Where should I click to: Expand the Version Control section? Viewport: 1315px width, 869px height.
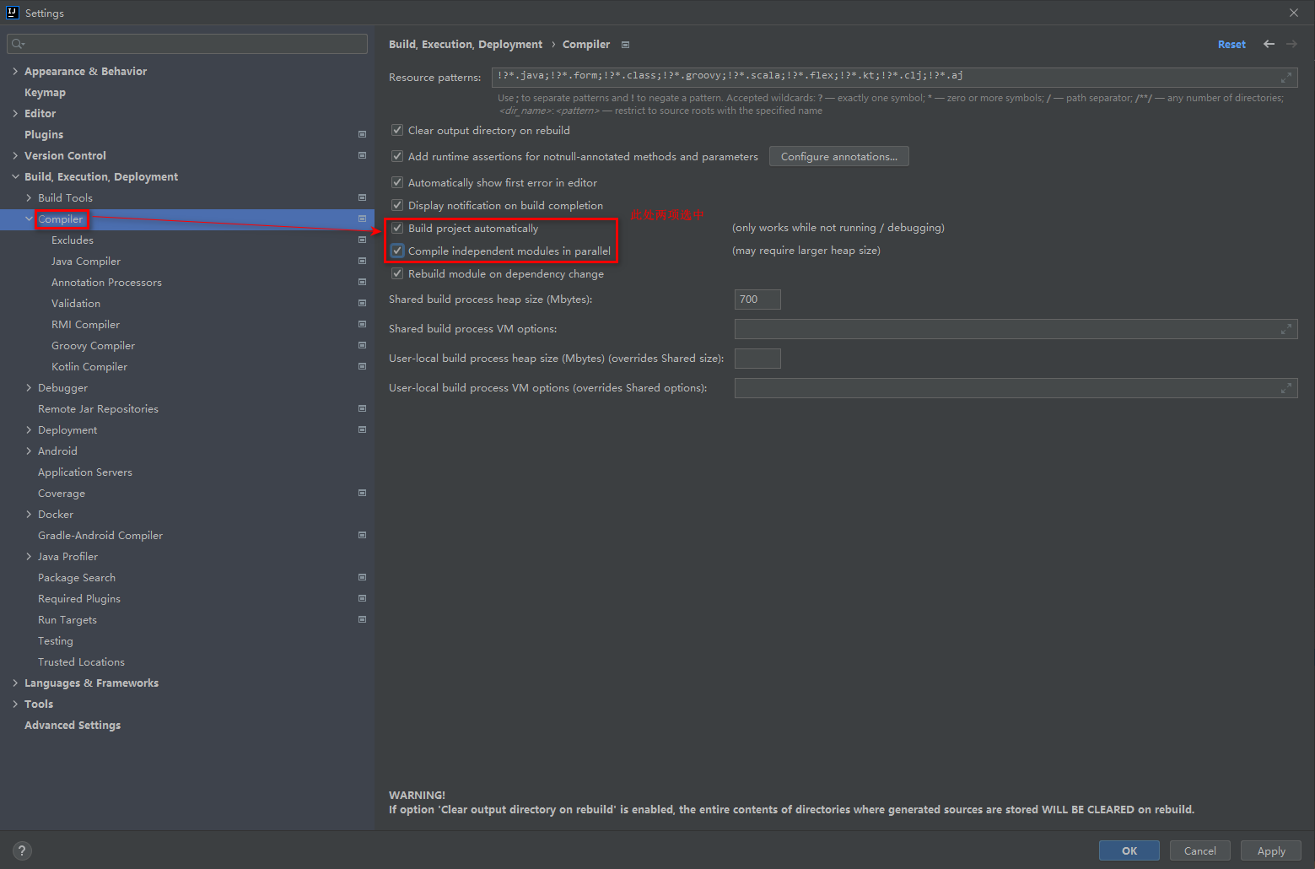[15, 155]
